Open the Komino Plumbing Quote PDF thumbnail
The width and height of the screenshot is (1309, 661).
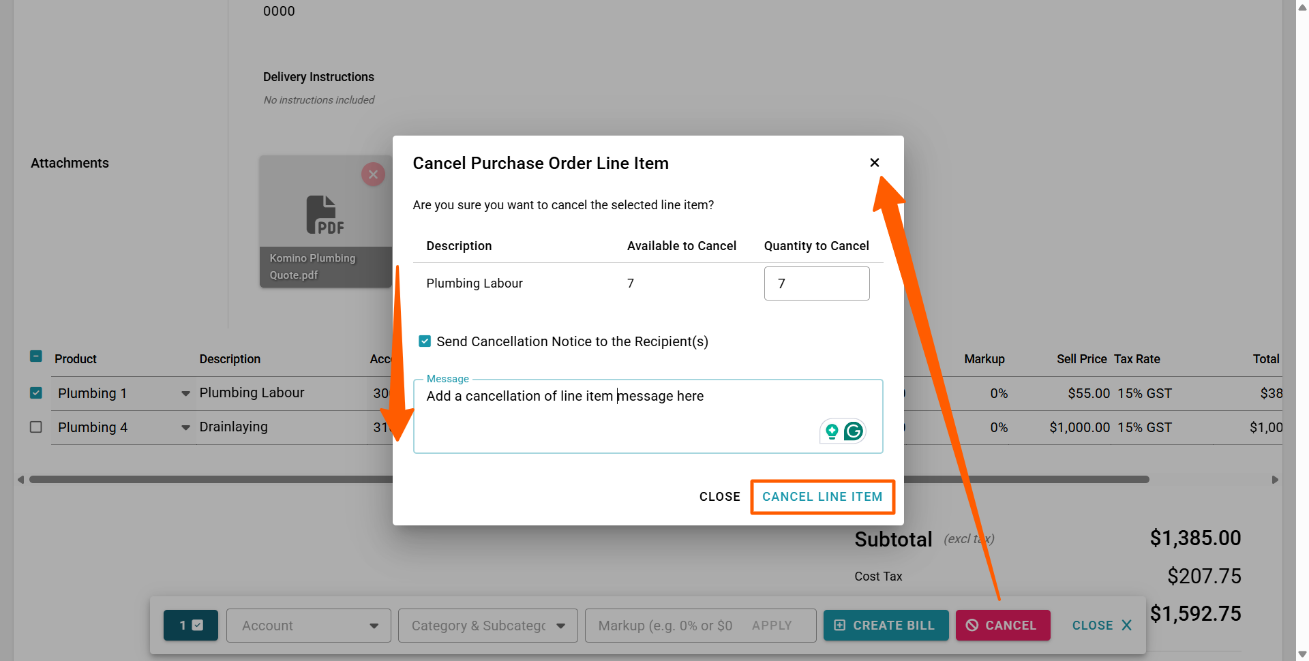pyautogui.click(x=325, y=215)
